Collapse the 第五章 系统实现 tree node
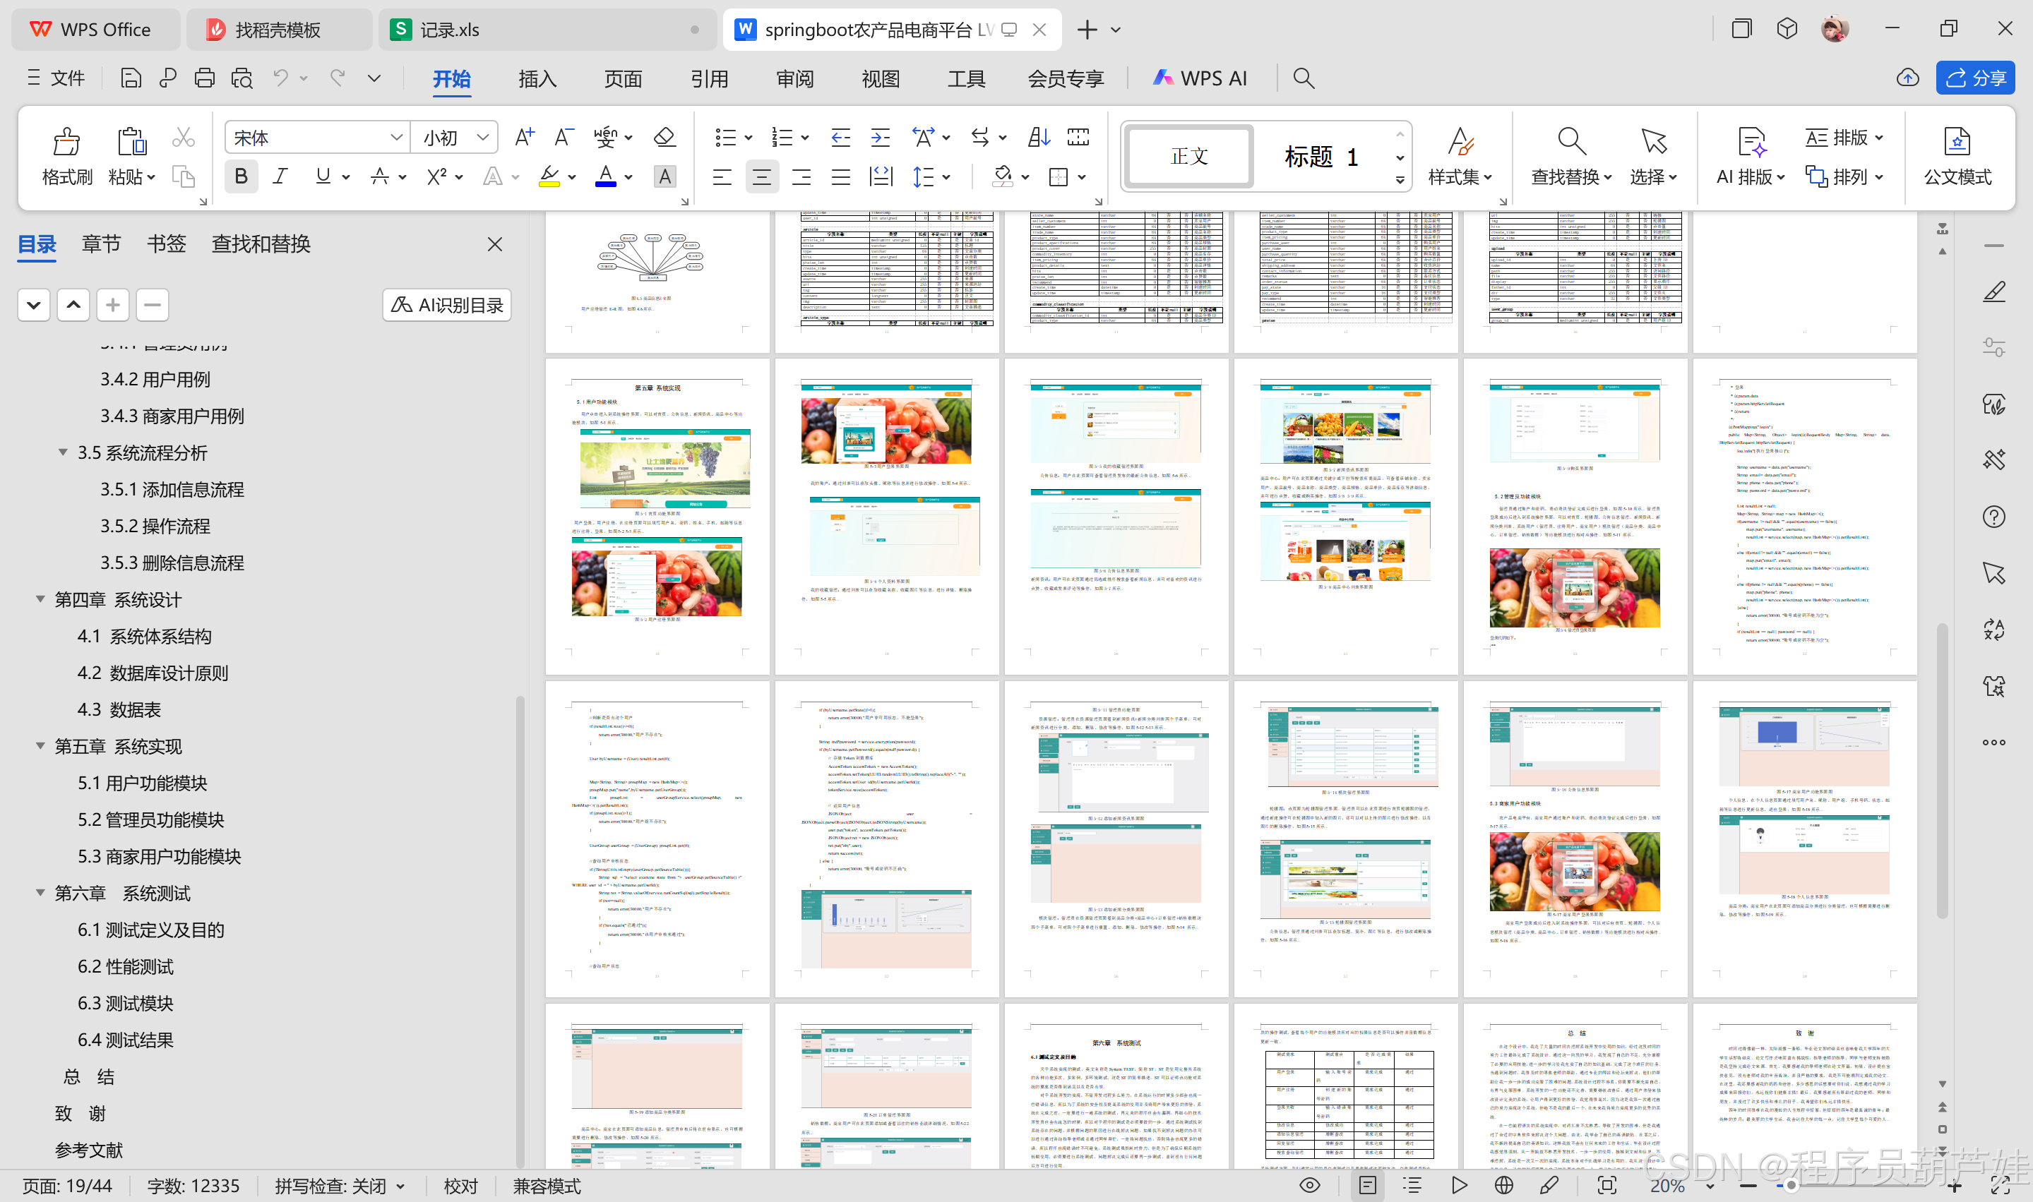 coord(40,746)
